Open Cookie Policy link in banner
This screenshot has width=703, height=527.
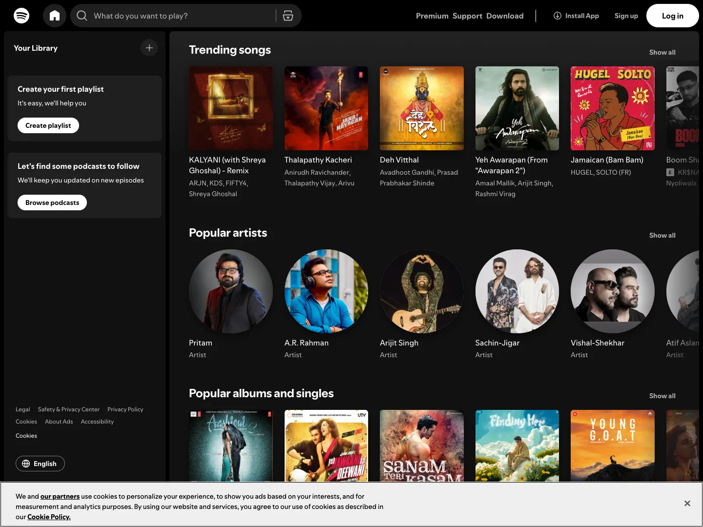[49, 517]
